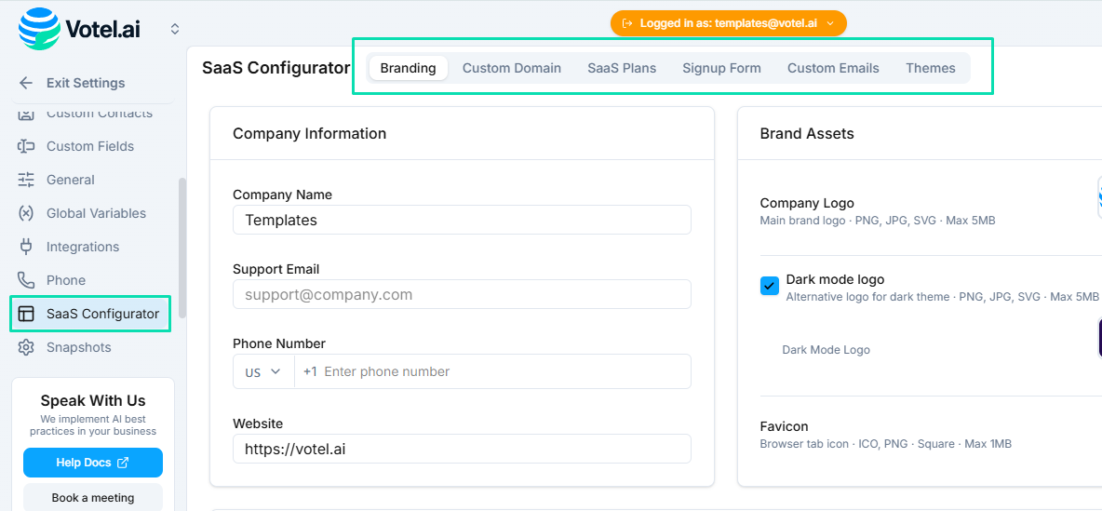The height and width of the screenshot is (511, 1102).
Task: Click the sidebar vertical scrollbar
Action: pos(182,247)
